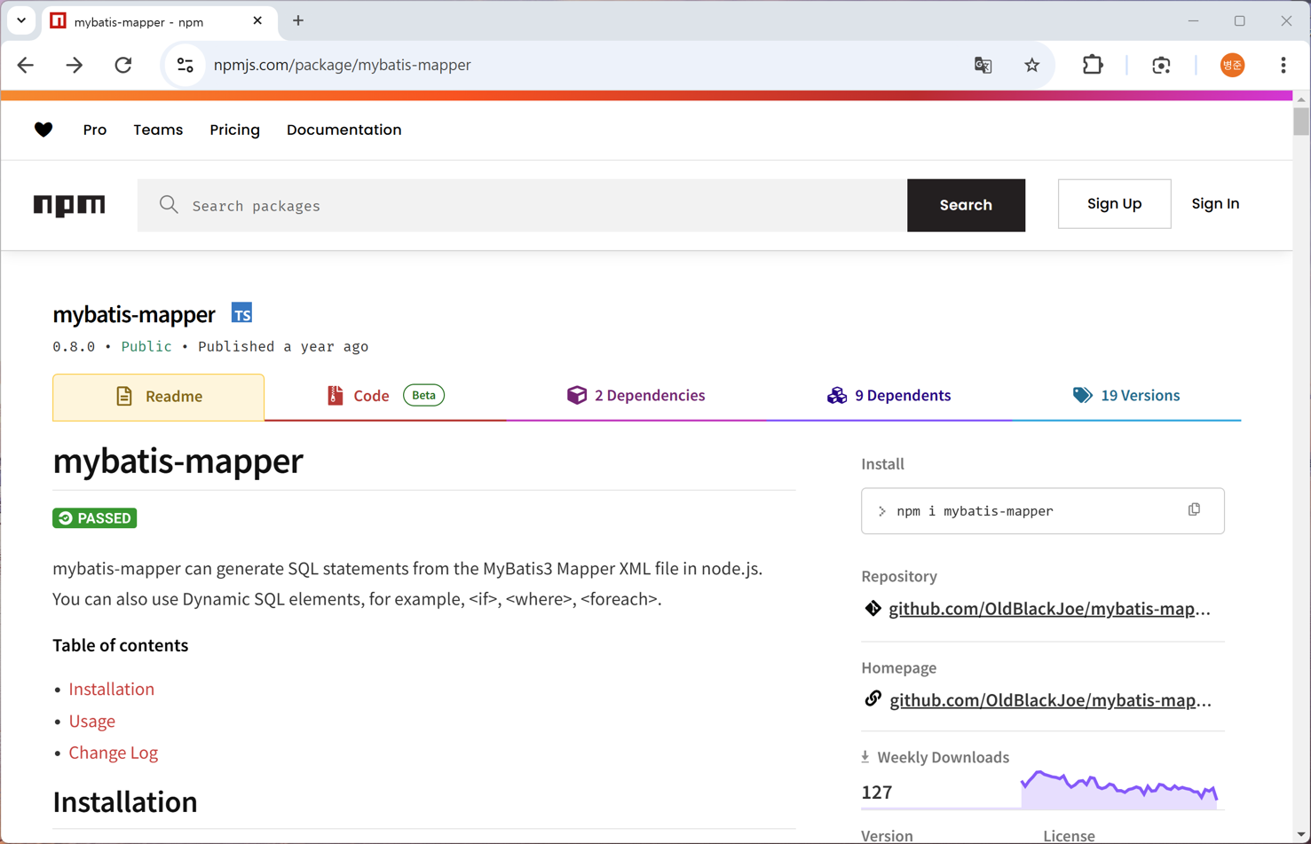Open the Pricing menu item
Viewport: 1311px width, 844px height.
[x=235, y=130]
